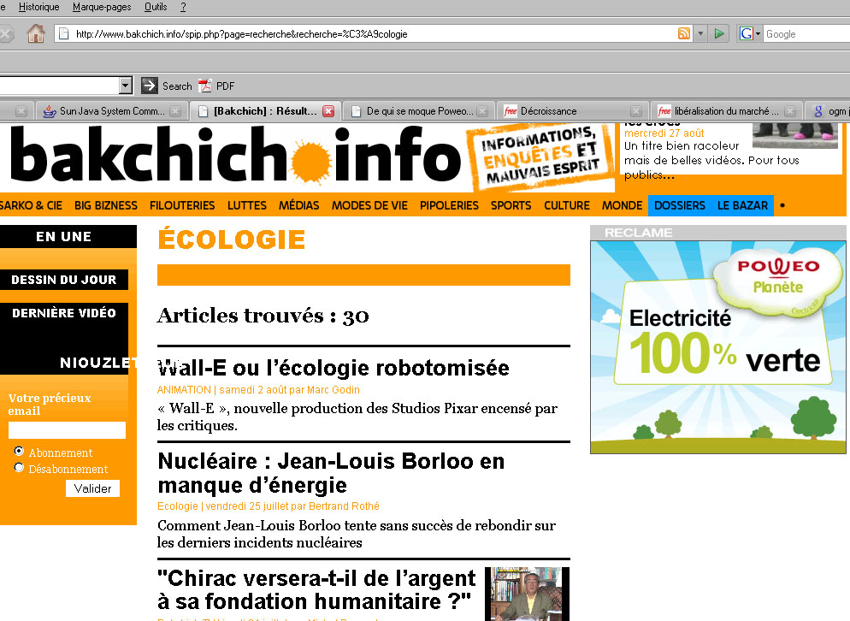Open BIG BIZNESS section
The width and height of the screenshot is (850, 621).
click(x=106, y=205)
